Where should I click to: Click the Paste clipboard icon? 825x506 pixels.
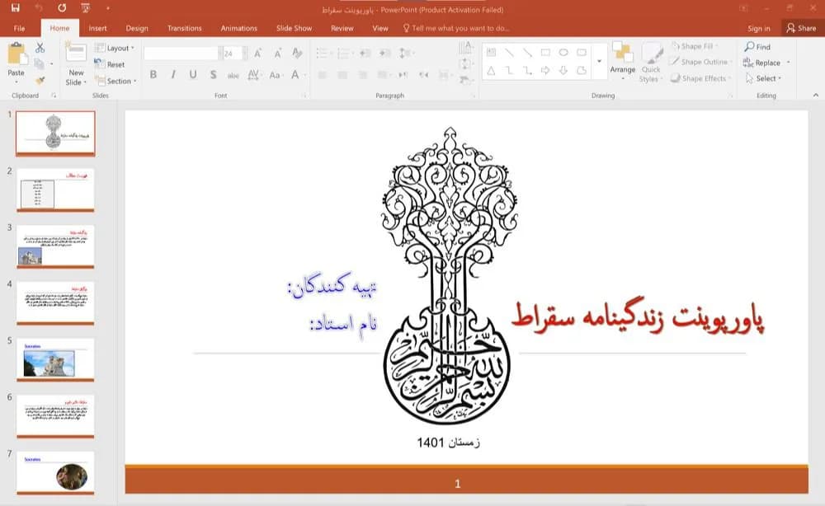[16, 54]
